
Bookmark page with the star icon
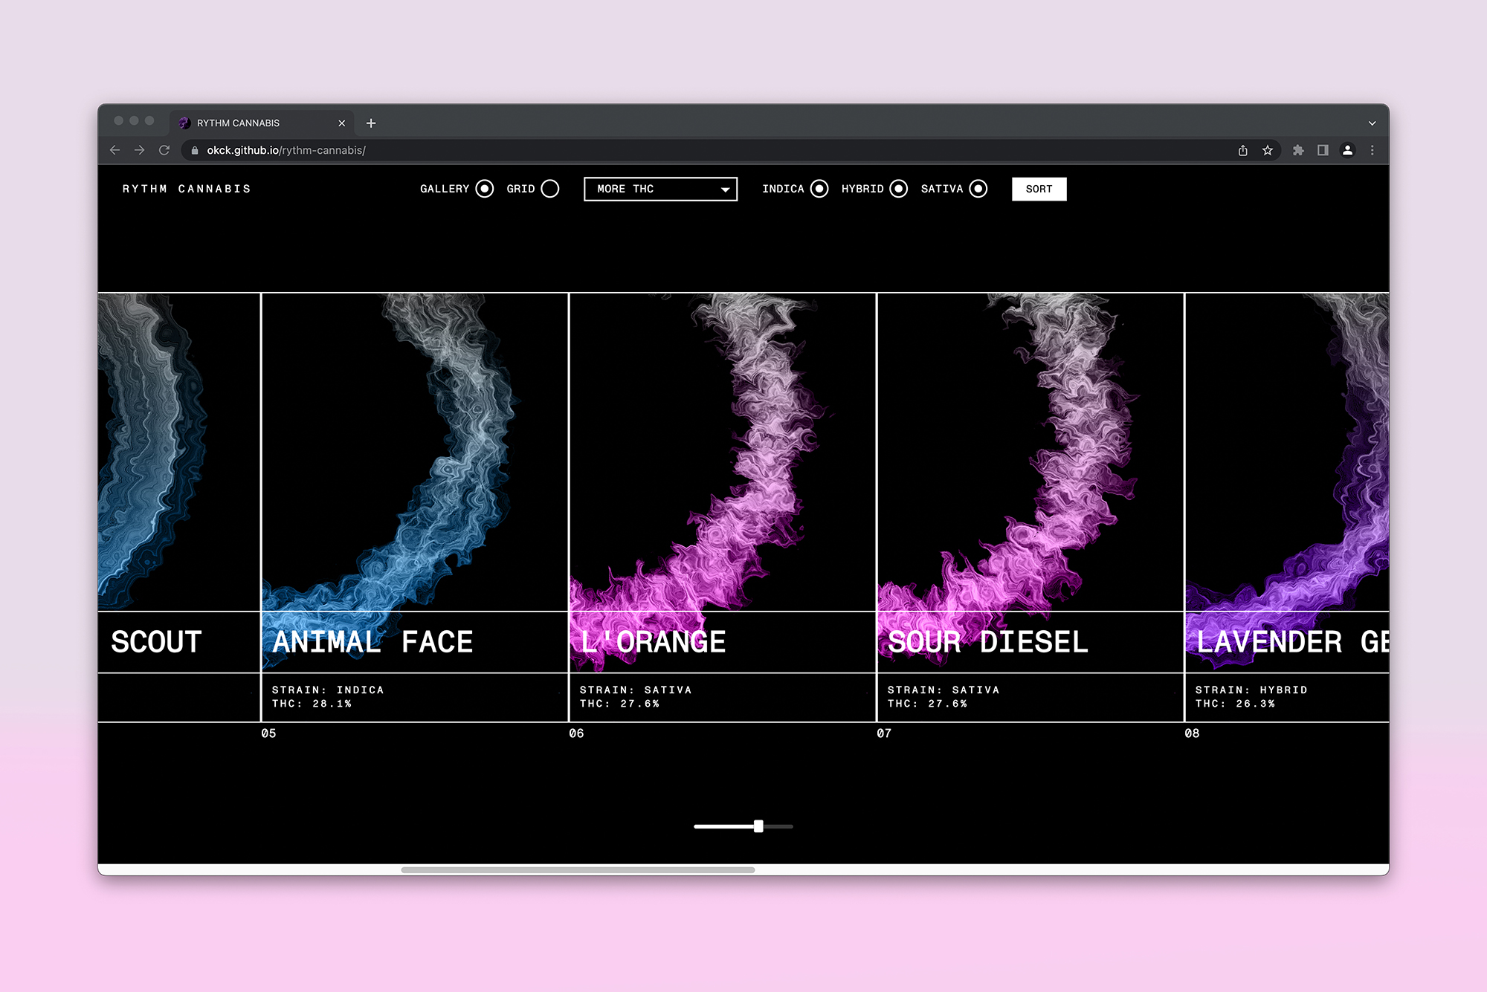[x=1268, y=150]
